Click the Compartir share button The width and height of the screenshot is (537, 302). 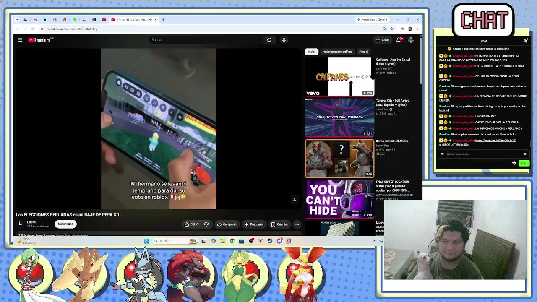pyautogui.click(x=227, y=224)
